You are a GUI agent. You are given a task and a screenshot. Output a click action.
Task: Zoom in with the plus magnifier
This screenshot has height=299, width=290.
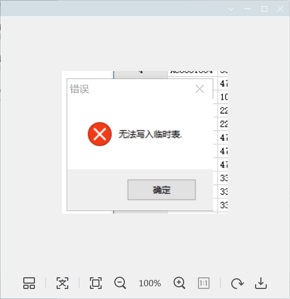coord(179,283)
